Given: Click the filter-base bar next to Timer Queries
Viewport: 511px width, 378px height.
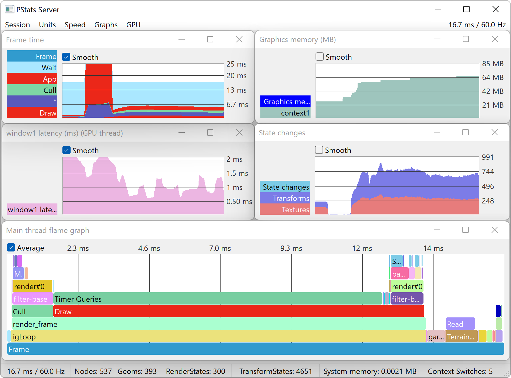Looking at the screenshot, I should pyautogui.click(x=33, y=299).
